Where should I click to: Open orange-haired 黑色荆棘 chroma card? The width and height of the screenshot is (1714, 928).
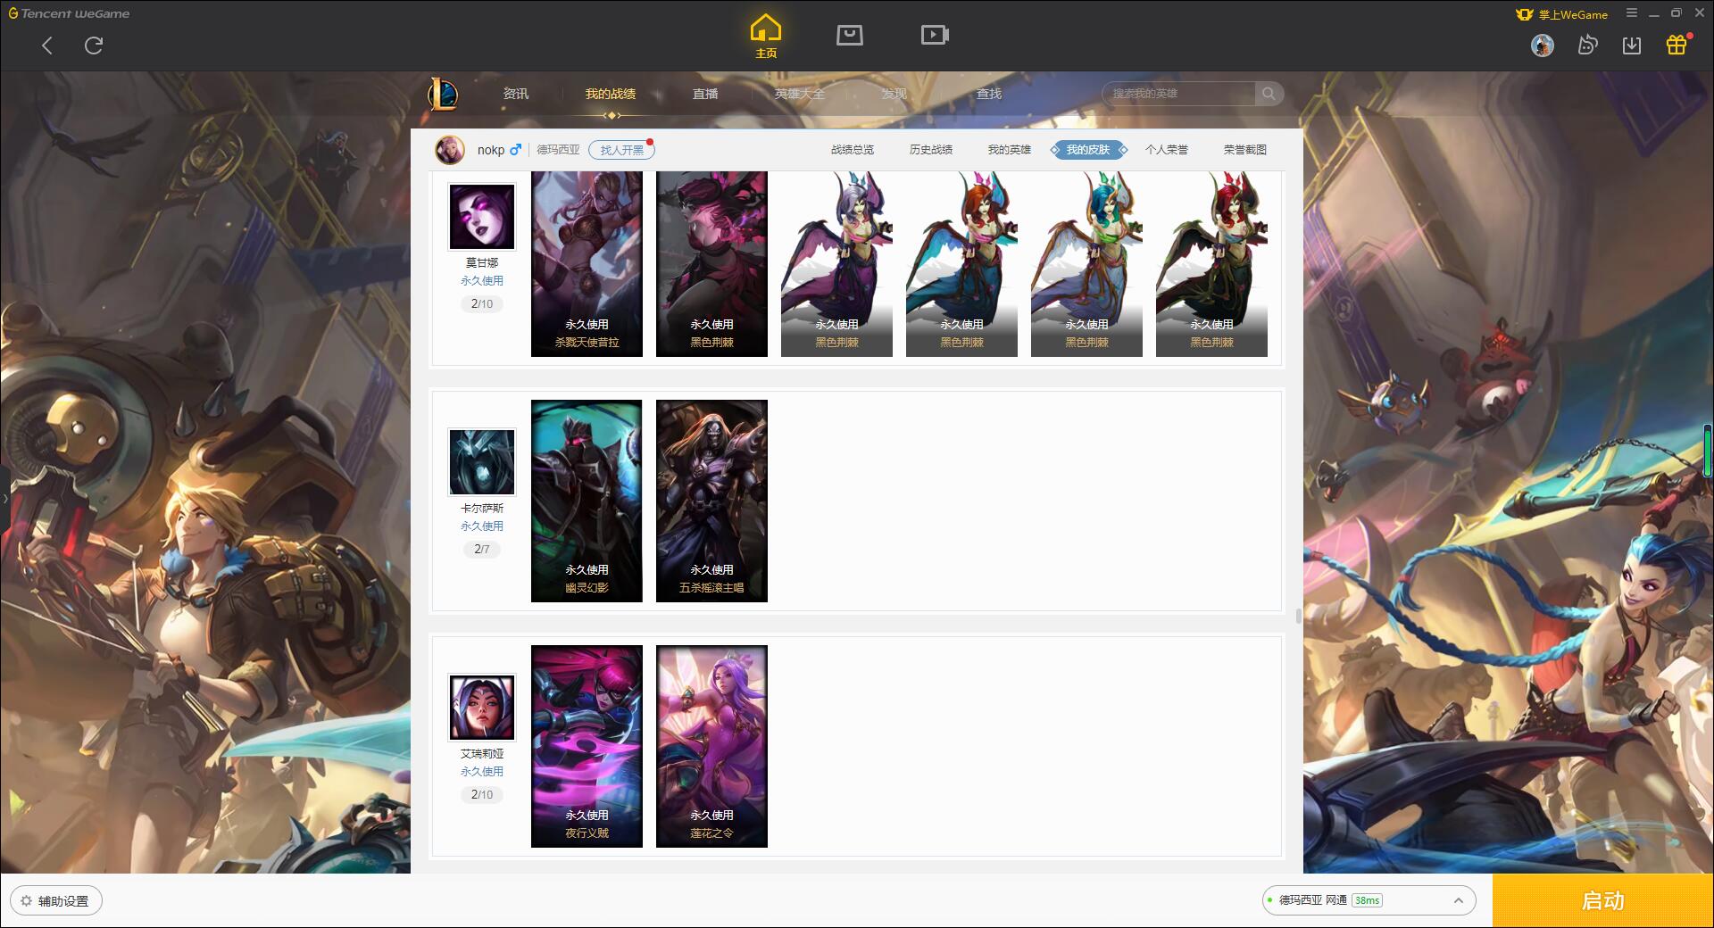tap(961, 264)
